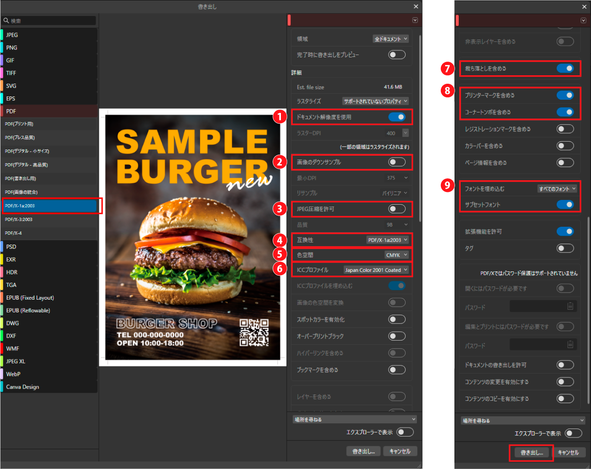The image size is (591, 469).
Task: Click the paste icon in the second パスワード field
Action: pos(570,344)
